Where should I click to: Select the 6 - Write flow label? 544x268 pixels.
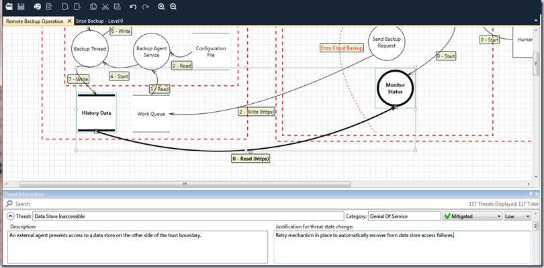(121, 31)
